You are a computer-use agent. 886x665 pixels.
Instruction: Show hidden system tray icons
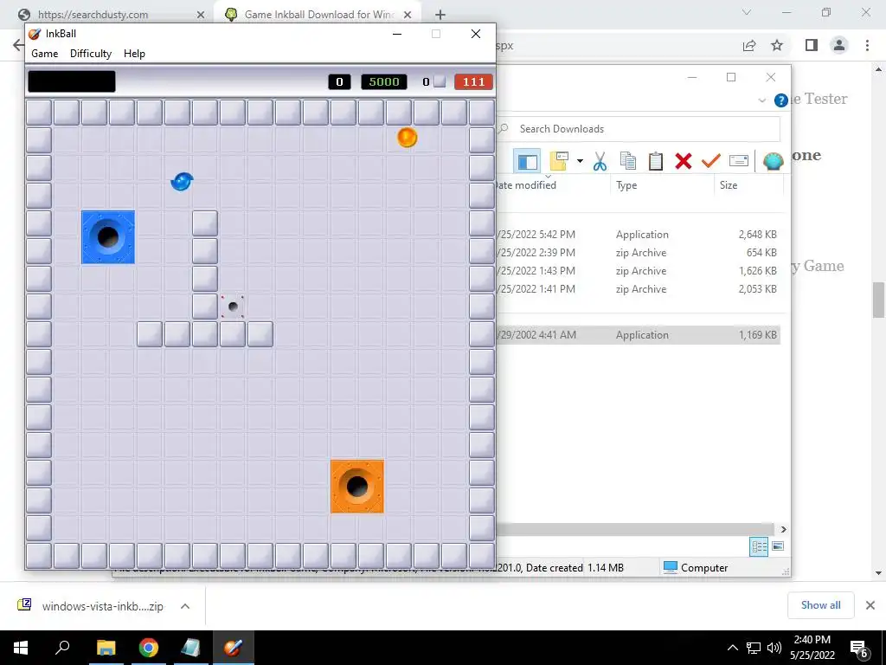click(732, 648)
